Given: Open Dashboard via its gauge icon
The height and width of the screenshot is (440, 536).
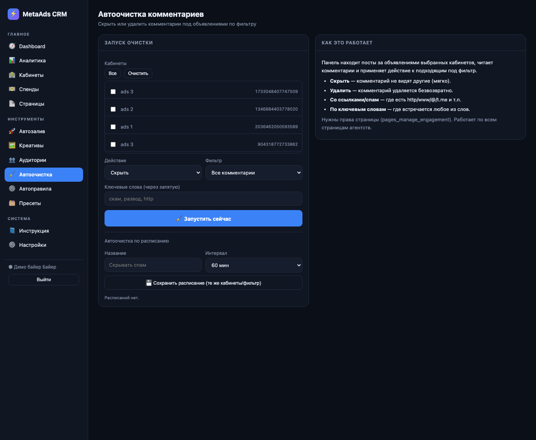Looking at the screenshot, I should click(12, 46).
